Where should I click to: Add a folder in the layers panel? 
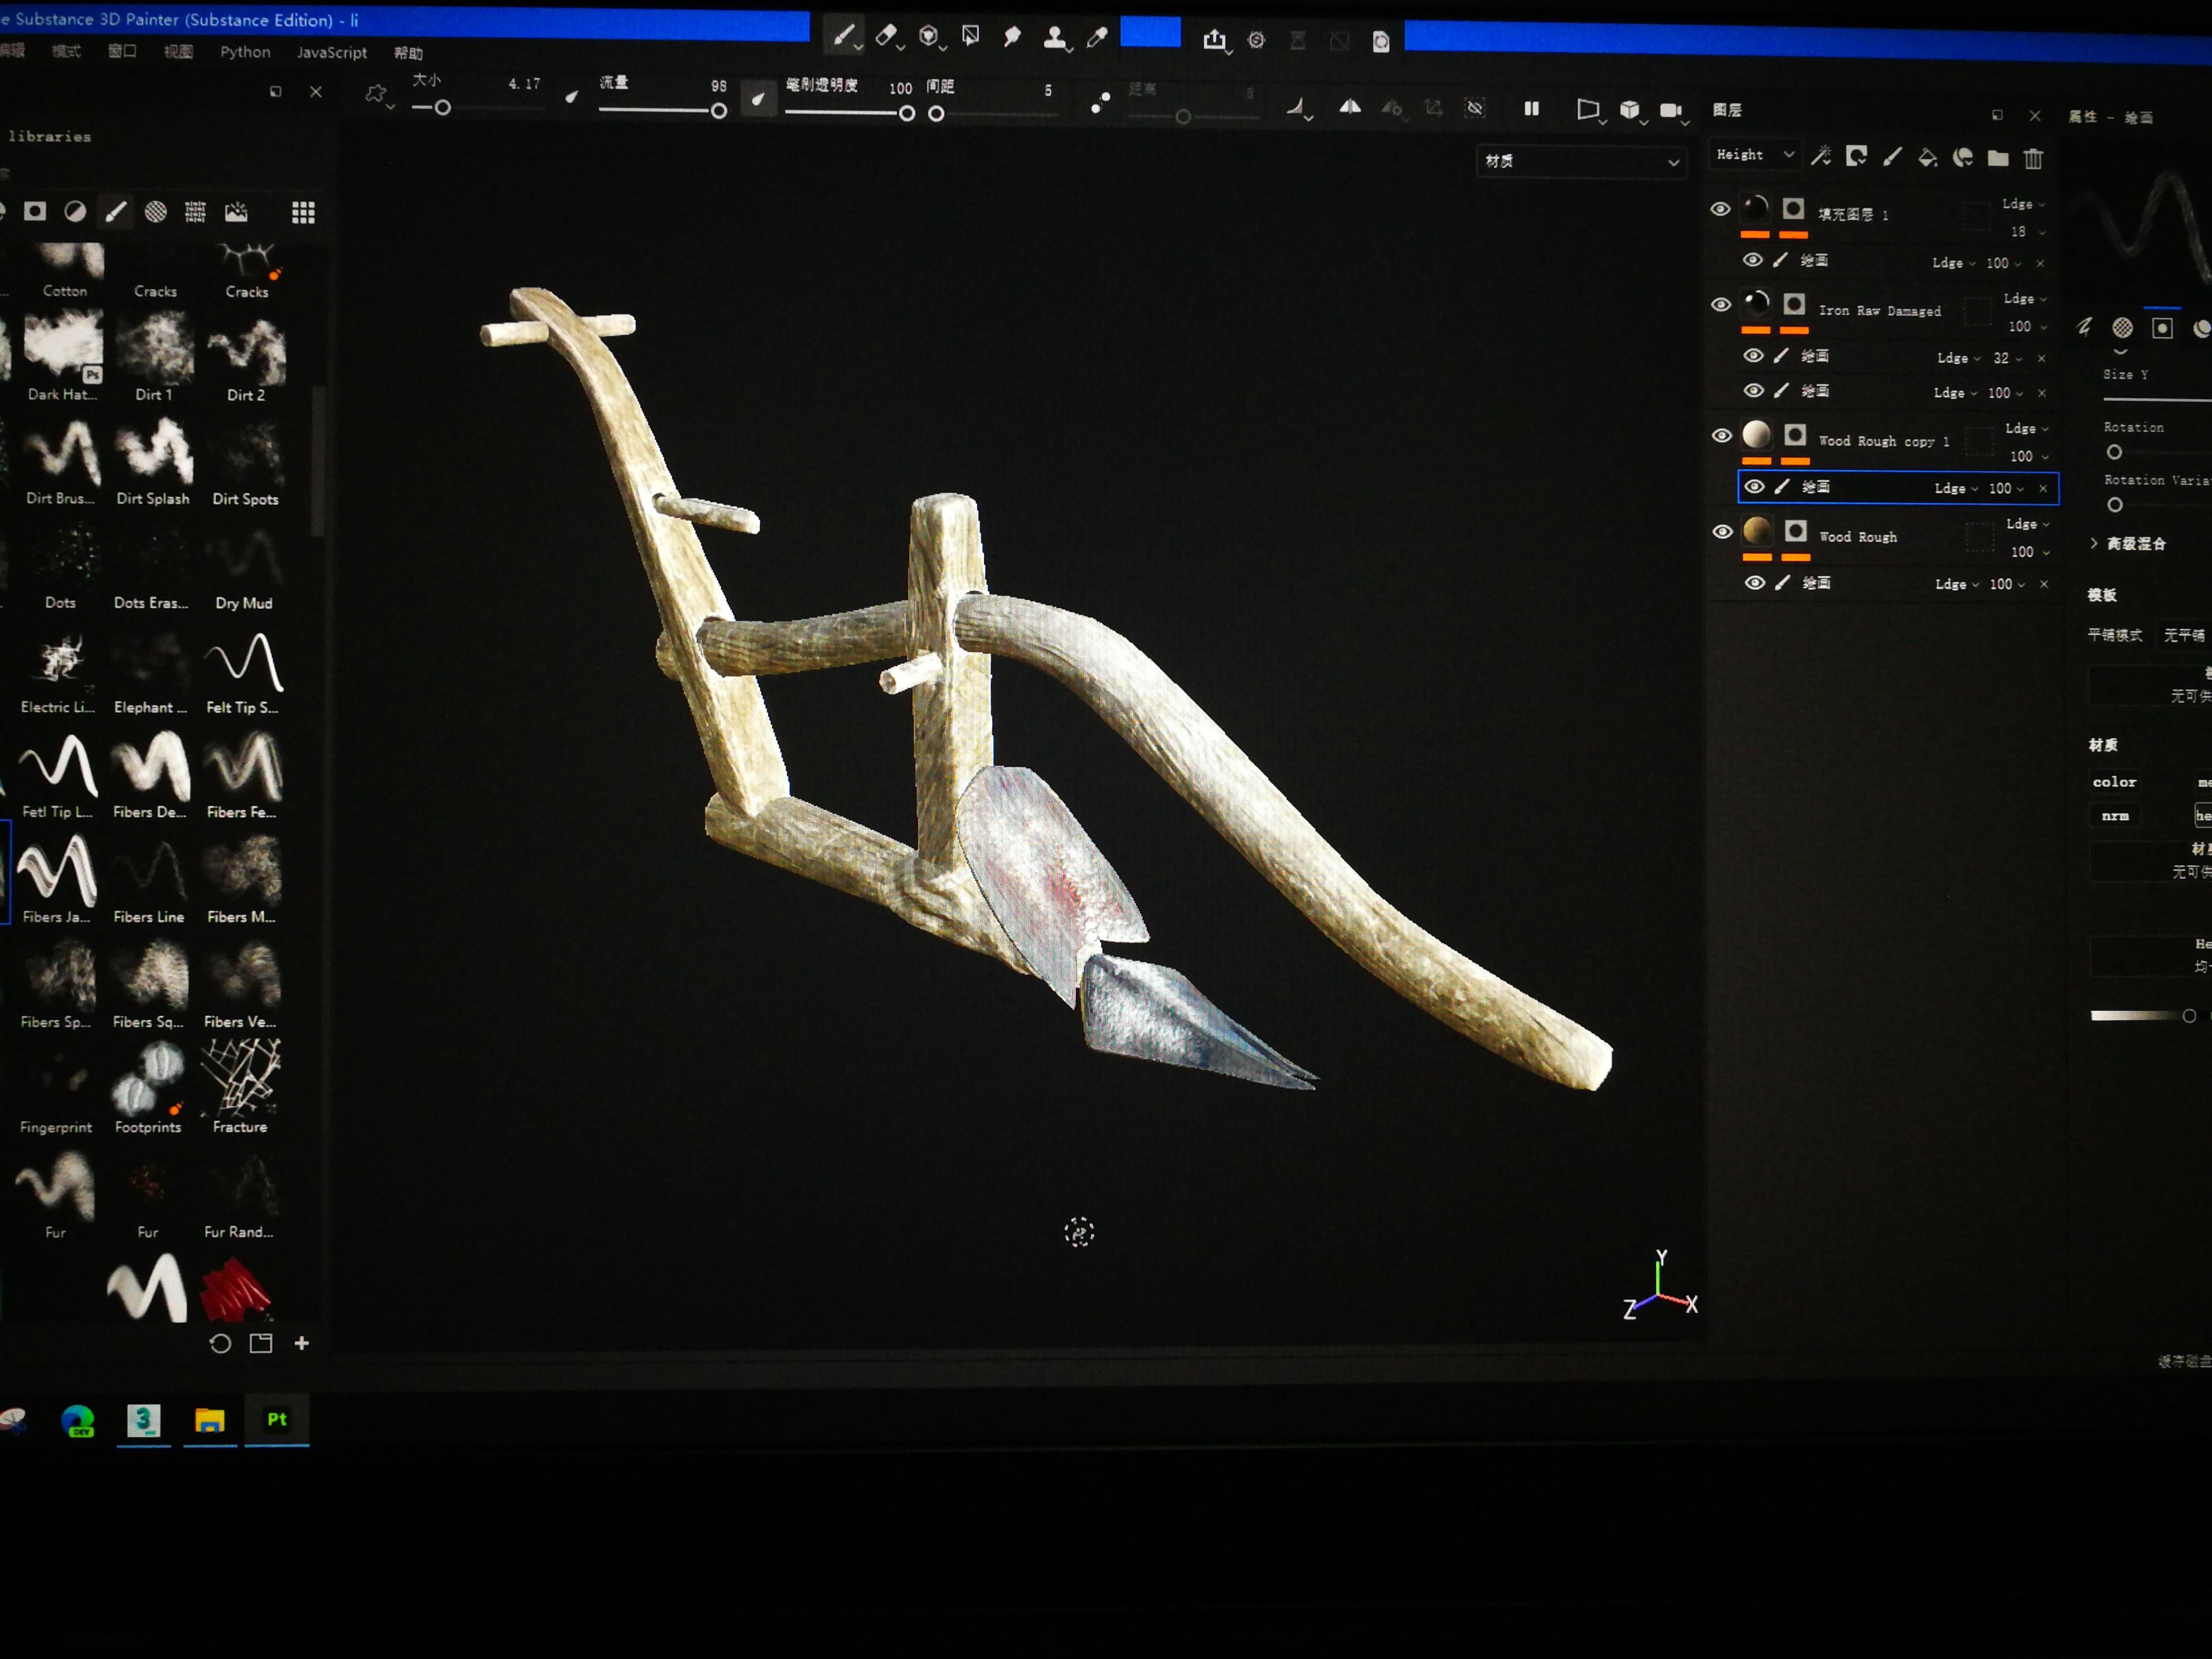[x=1998, y=158]
